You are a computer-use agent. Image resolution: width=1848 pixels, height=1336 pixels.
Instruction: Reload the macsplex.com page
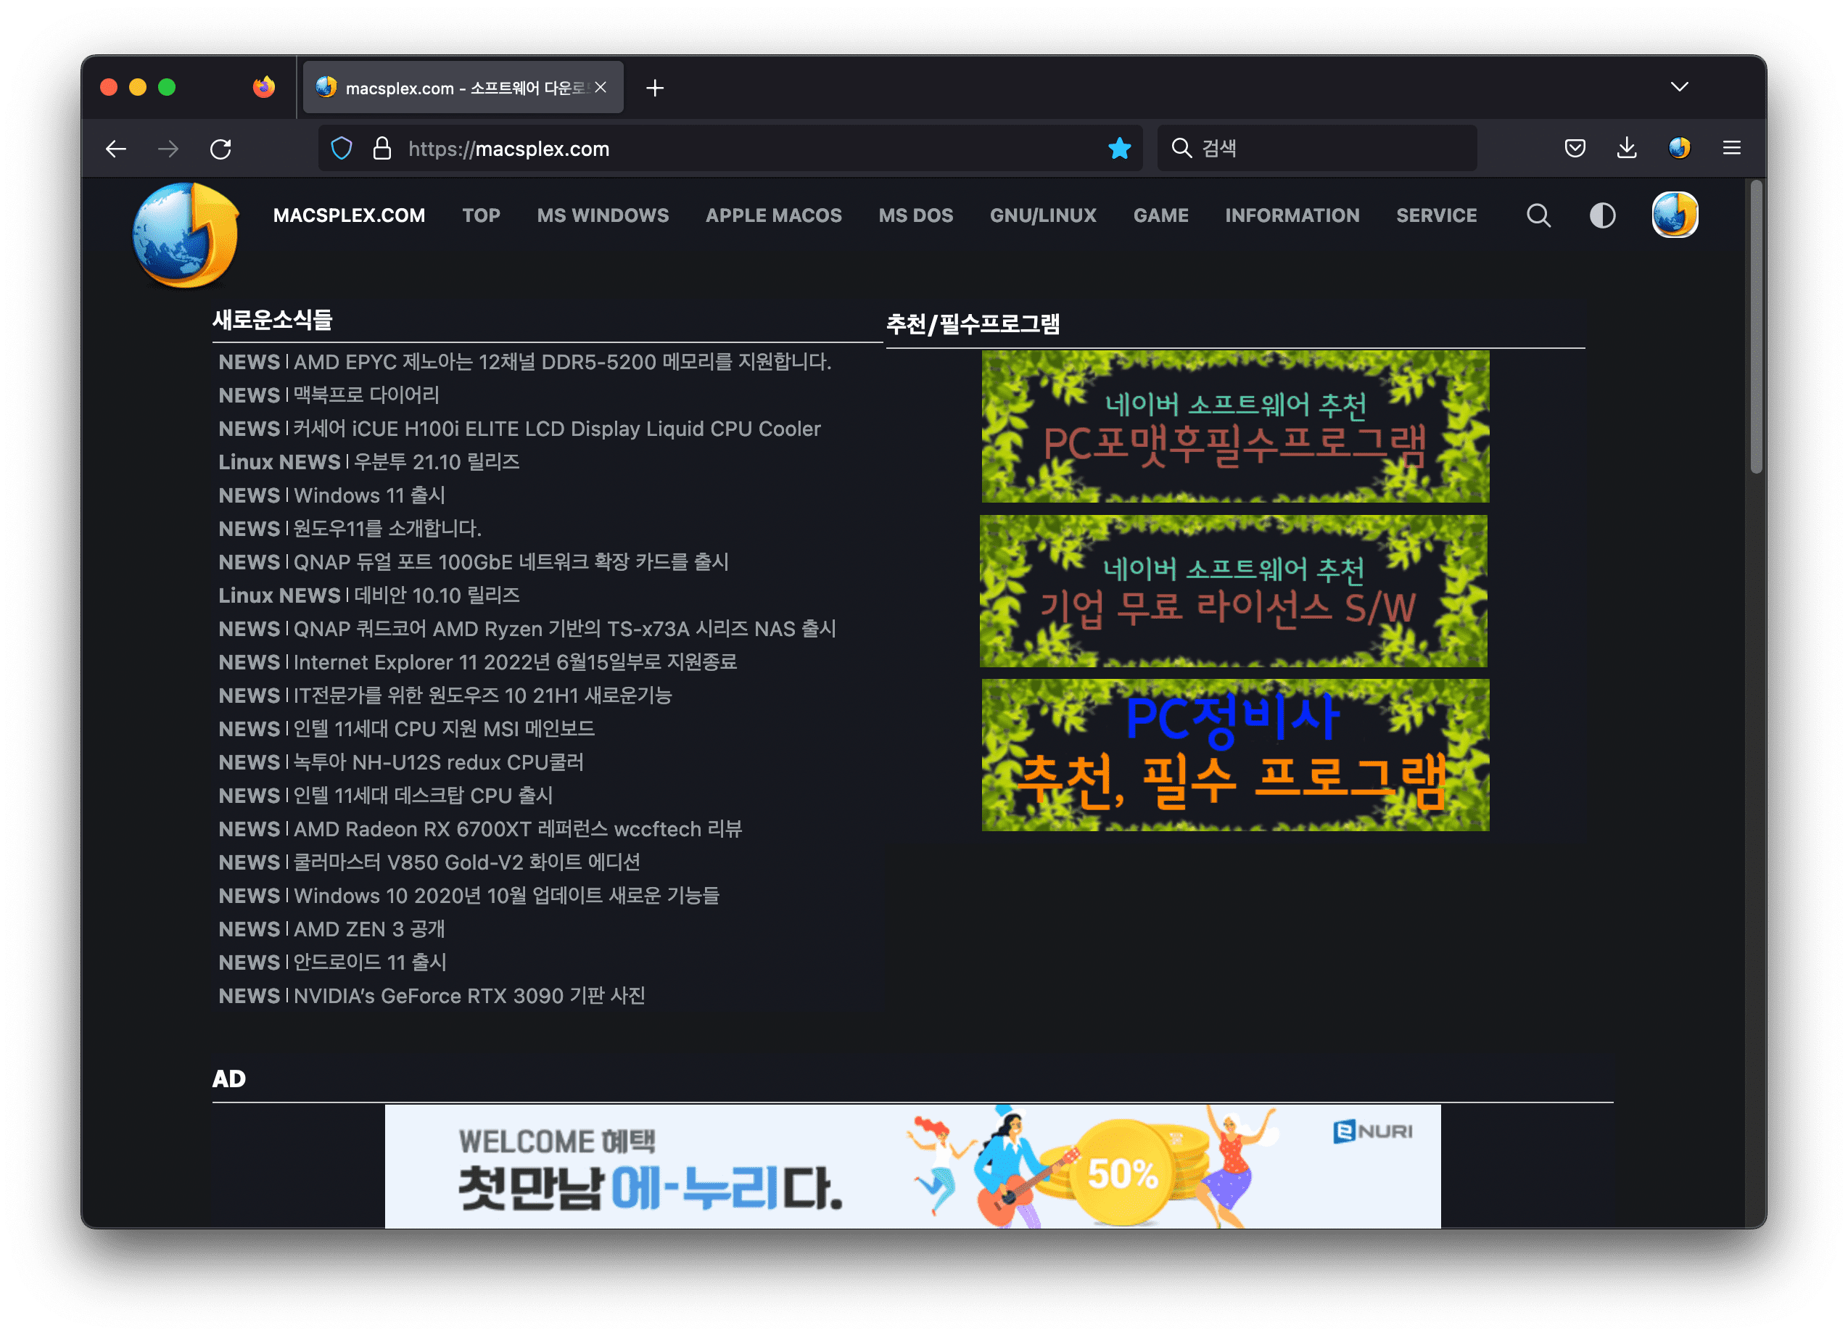[x=220, y=148]
